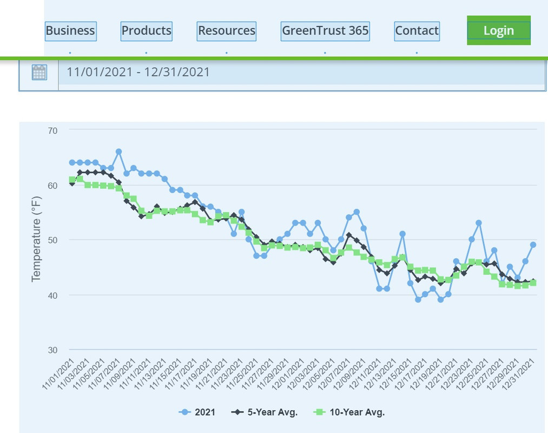Click the 60 y-axis label
This screenshot has height=433, width=548.
[x=52, y=185]
